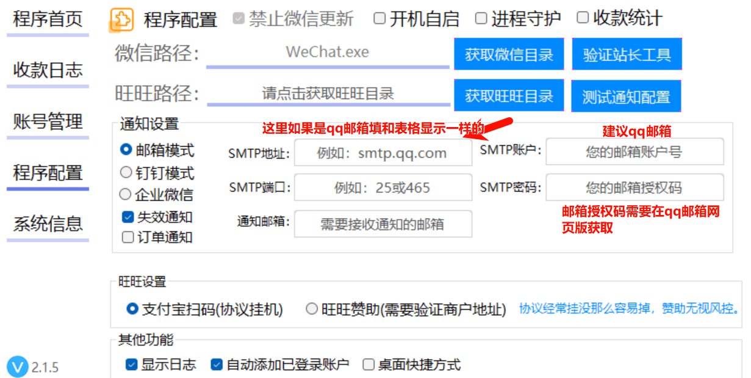Open the 系统信息 tab
751x378 pixels.
click(x=48, y=224)
